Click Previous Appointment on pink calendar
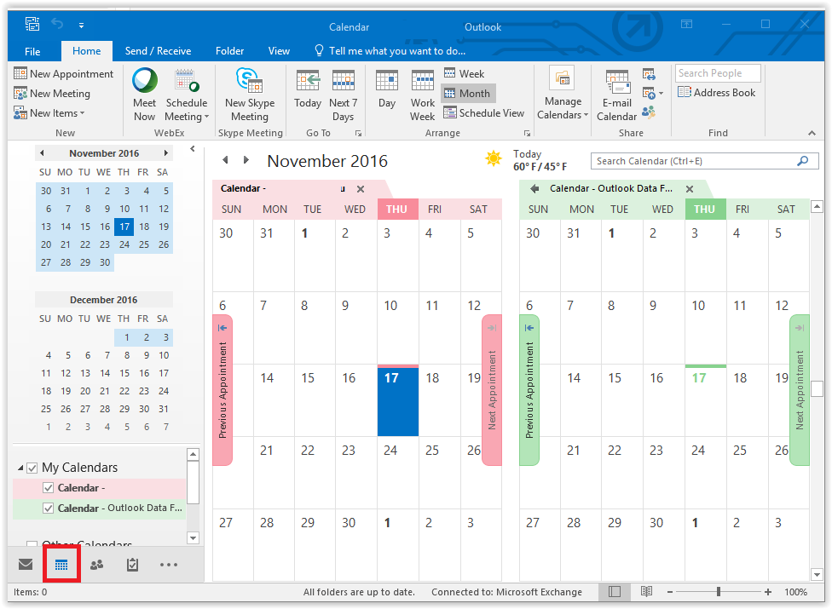The width and height of the screenshot is (832, 609). click(x=222, y=390)
